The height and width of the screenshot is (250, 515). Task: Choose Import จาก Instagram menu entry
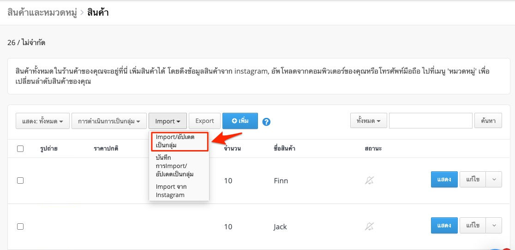coord(179,191)
